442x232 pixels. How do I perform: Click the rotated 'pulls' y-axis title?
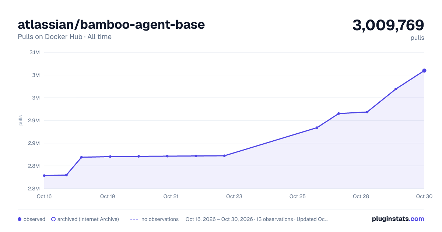[x=21, y=120]
